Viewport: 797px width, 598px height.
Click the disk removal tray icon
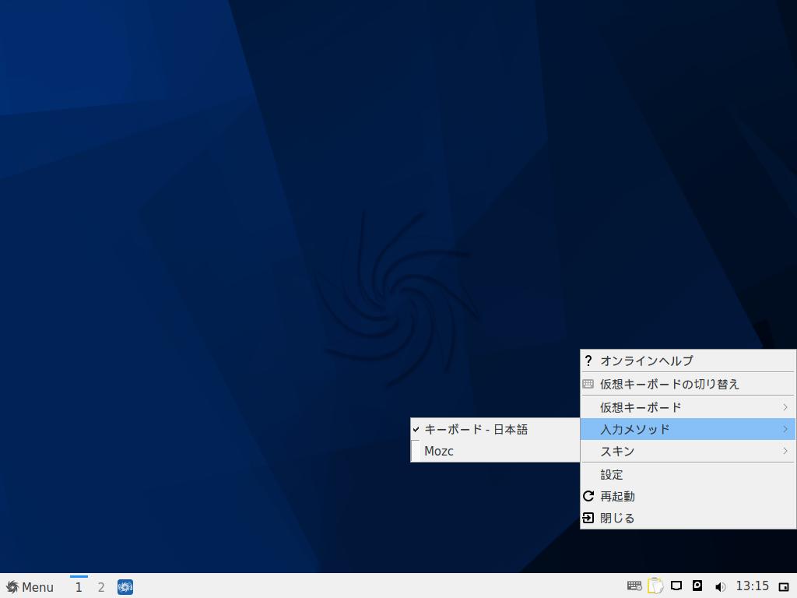tap(698, 586)
